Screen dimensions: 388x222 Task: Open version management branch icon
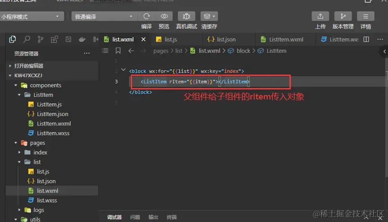(343, 16)
